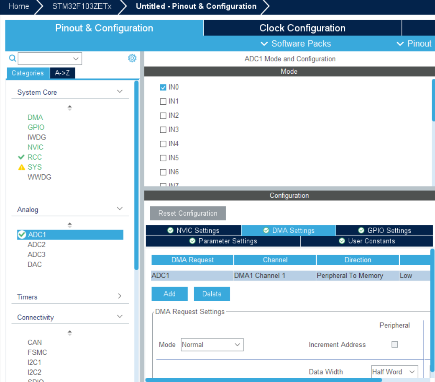Switch to the A->Z tab

[x=62, y=73]
